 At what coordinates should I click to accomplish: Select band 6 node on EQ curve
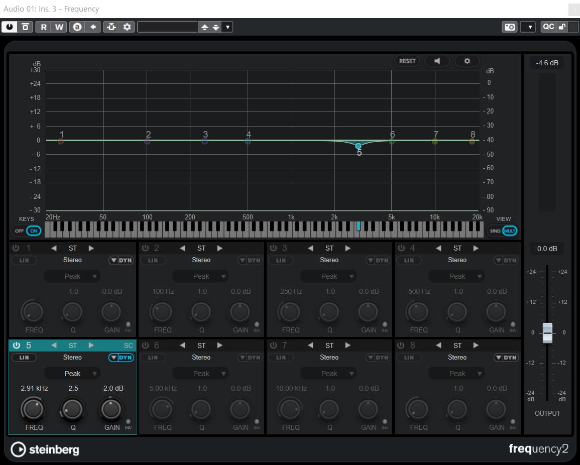click(x=391, y=141)
